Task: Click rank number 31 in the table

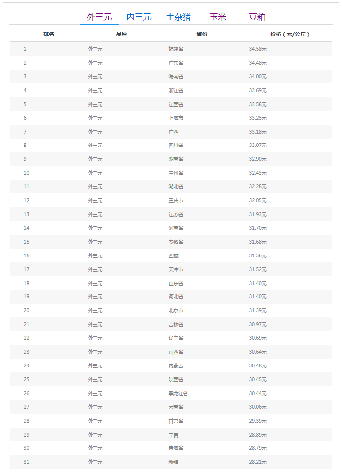Action: [x=26, y=462]
